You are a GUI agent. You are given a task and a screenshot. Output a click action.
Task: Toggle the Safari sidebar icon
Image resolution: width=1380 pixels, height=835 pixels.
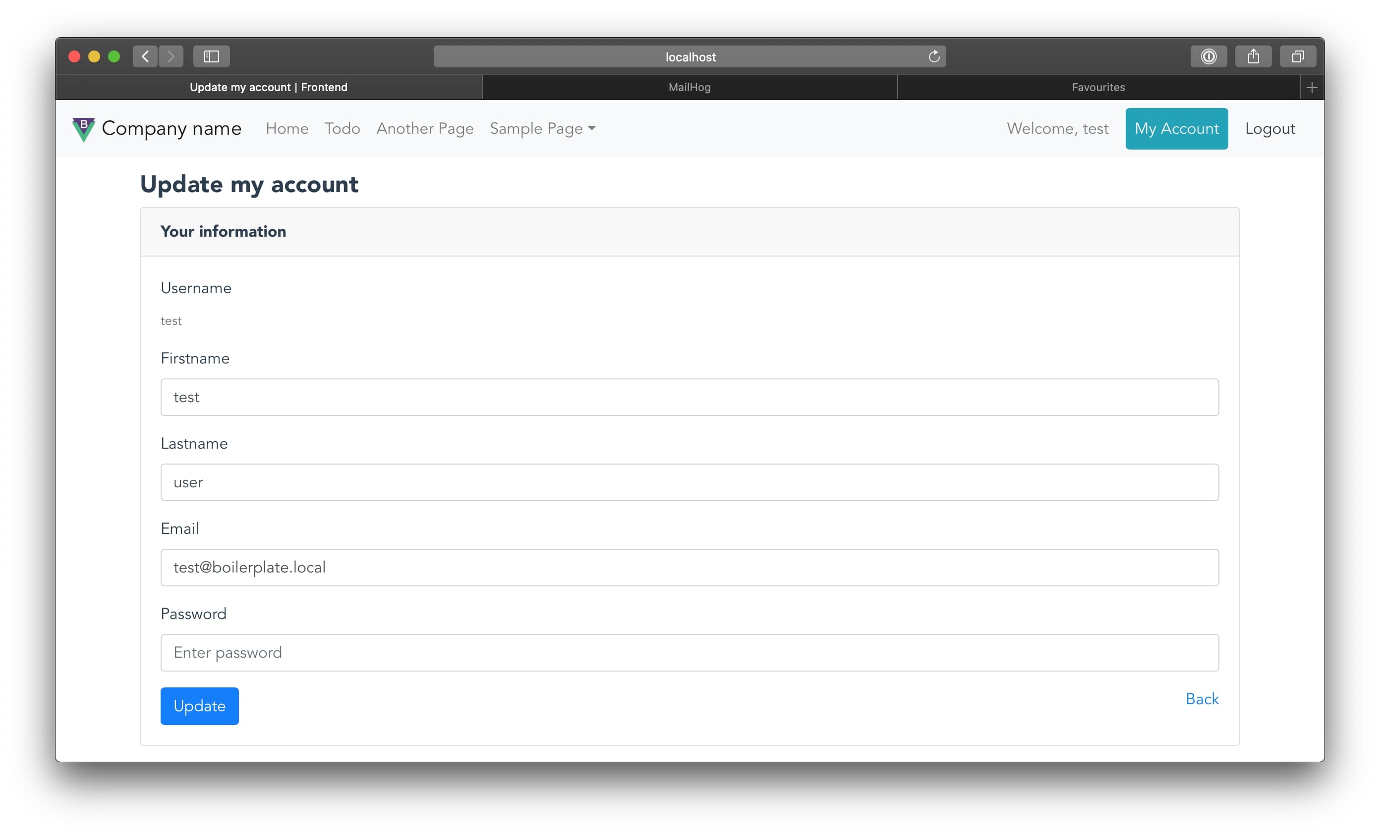[211, 56]
